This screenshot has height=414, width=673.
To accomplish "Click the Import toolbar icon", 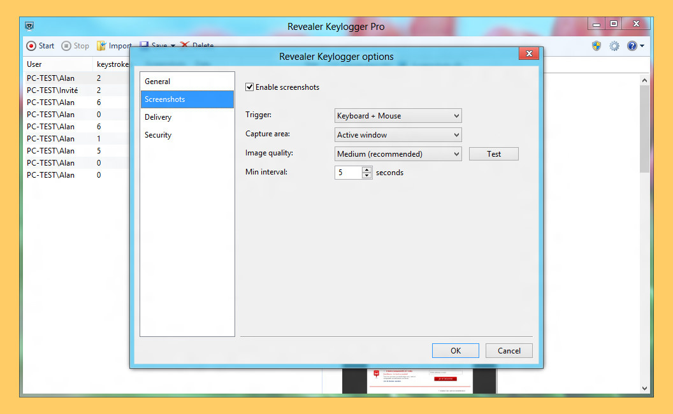I will pos(101,46).
